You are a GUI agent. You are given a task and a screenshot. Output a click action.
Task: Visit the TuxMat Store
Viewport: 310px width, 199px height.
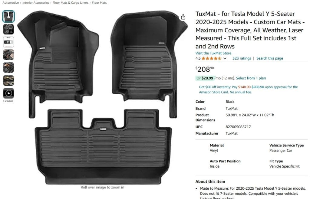[213, 53]
